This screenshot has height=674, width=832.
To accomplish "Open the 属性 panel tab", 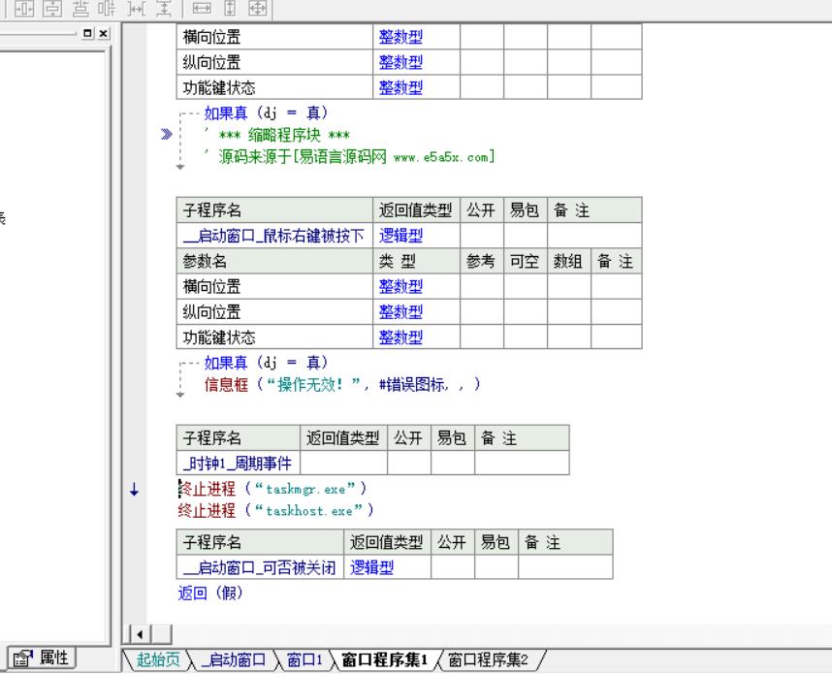I will click(x=42, y=658).
